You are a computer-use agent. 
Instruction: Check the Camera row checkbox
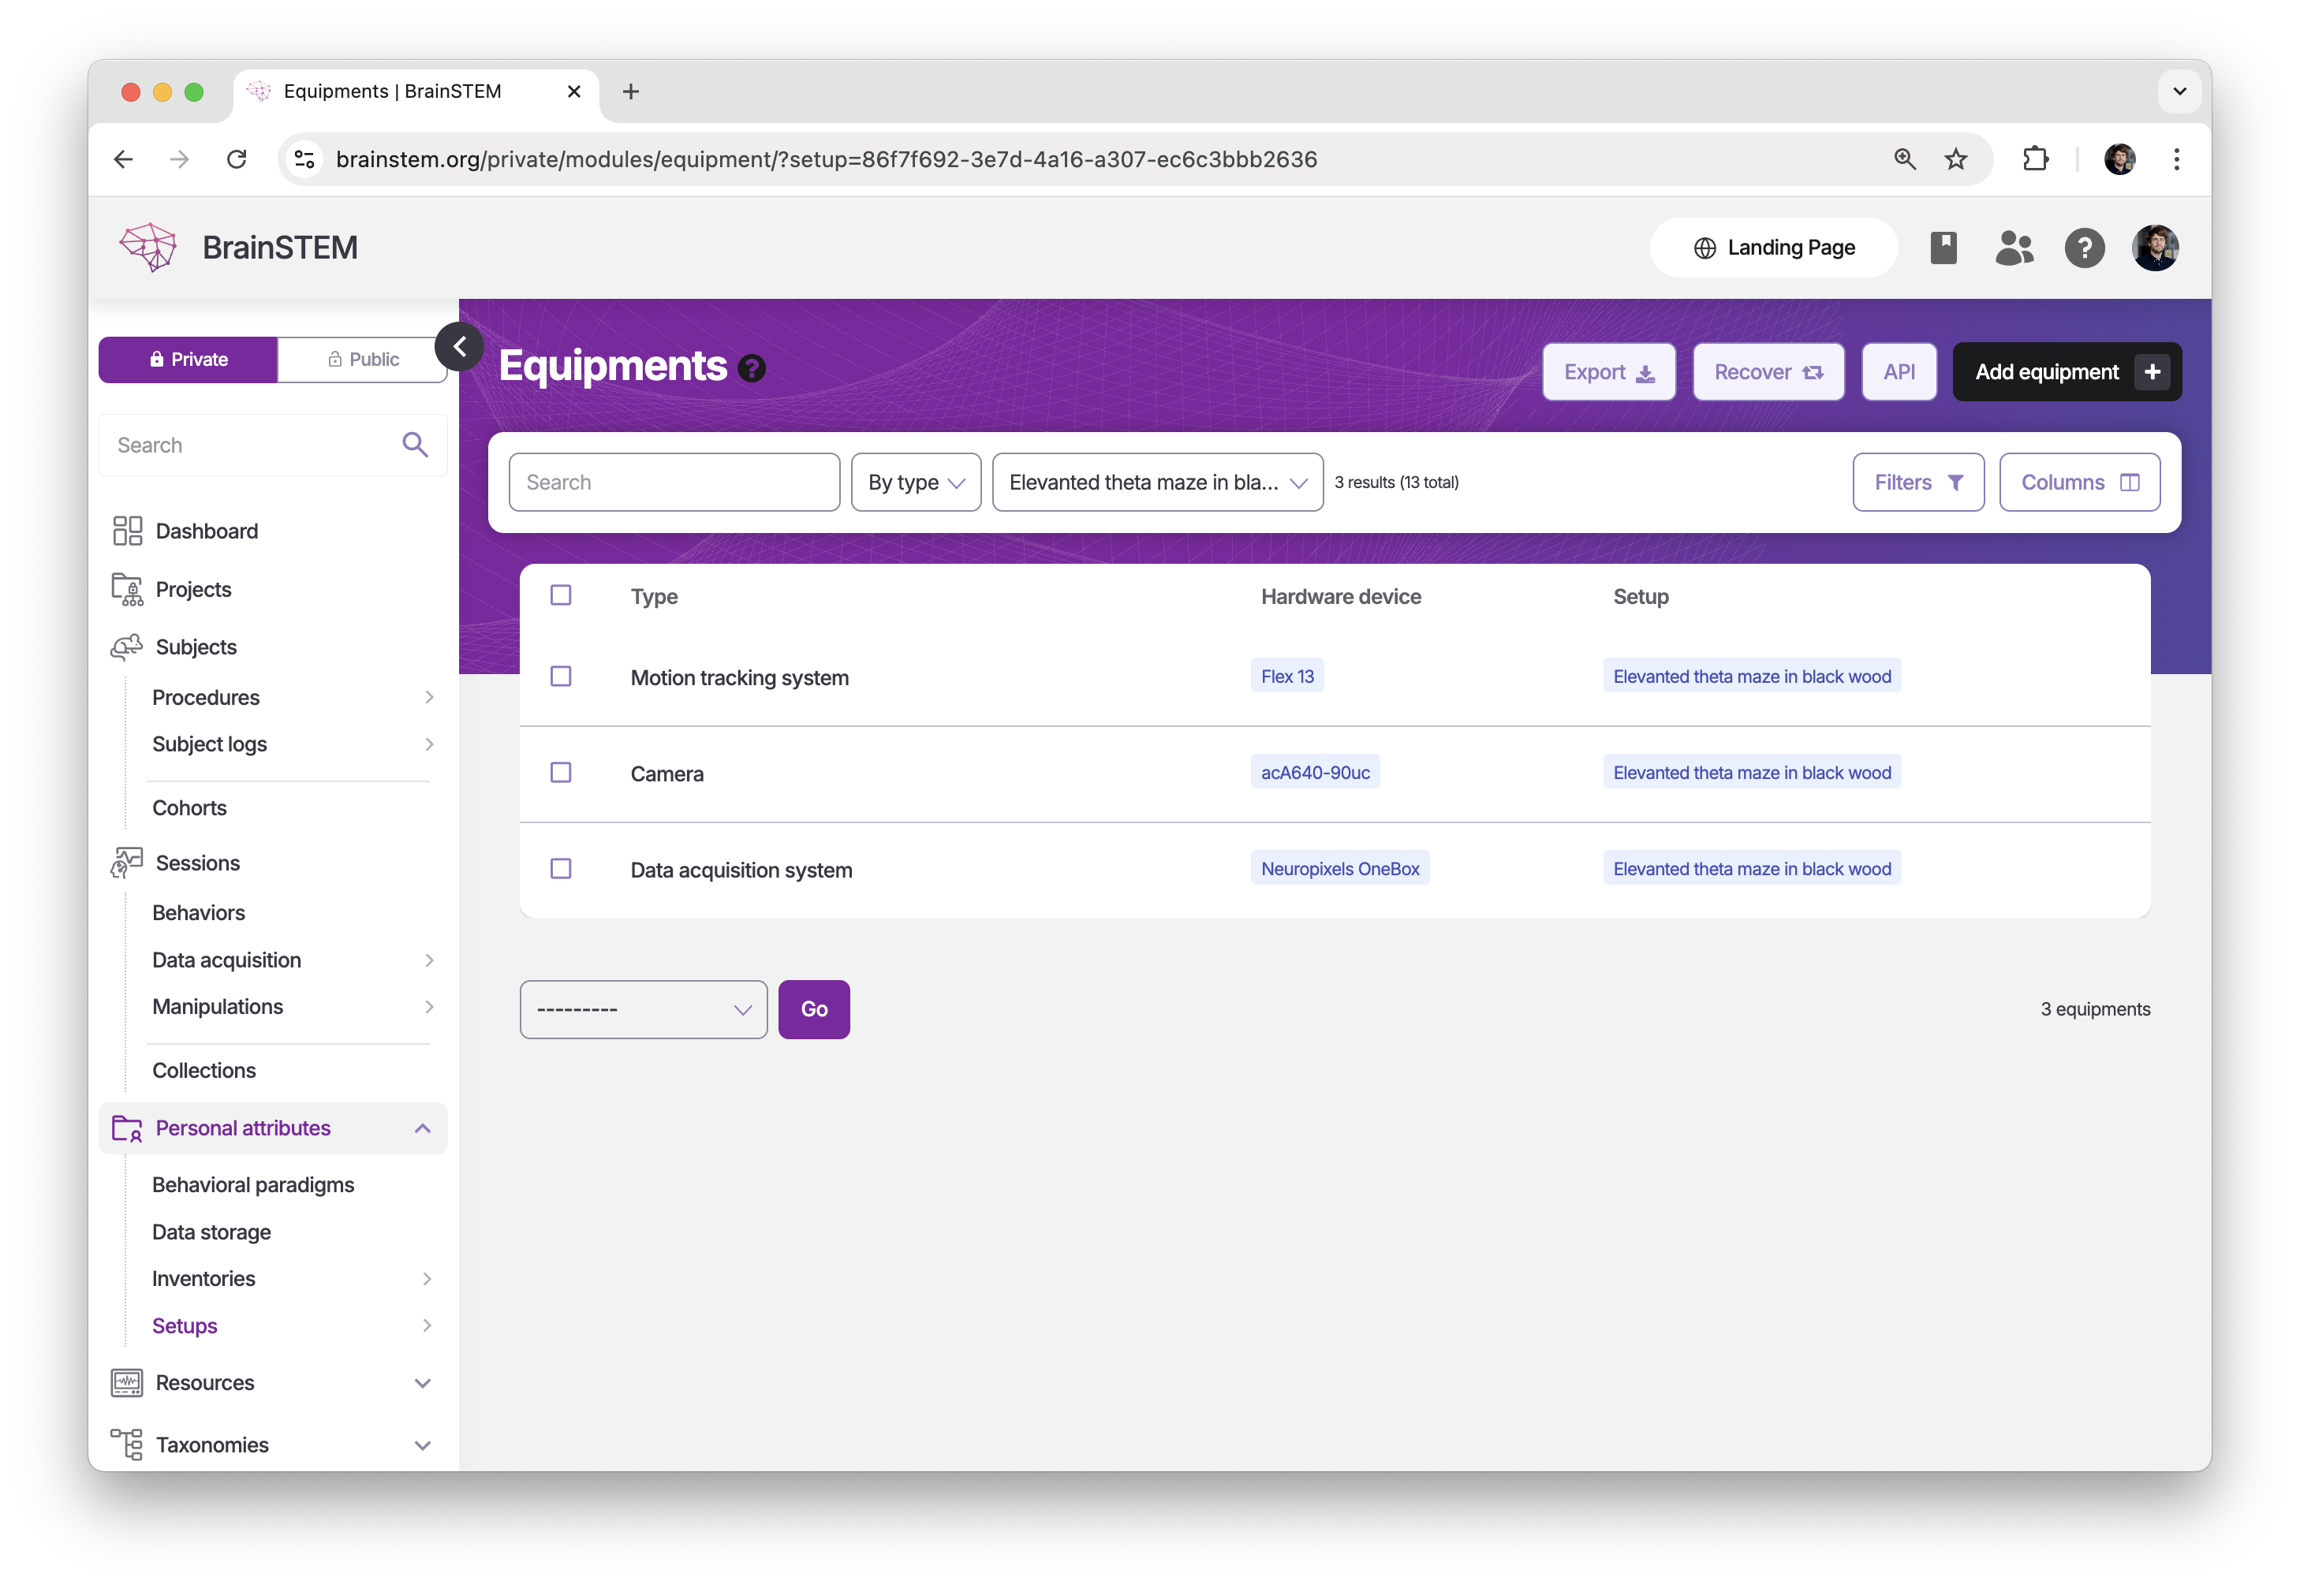[562, 773]
